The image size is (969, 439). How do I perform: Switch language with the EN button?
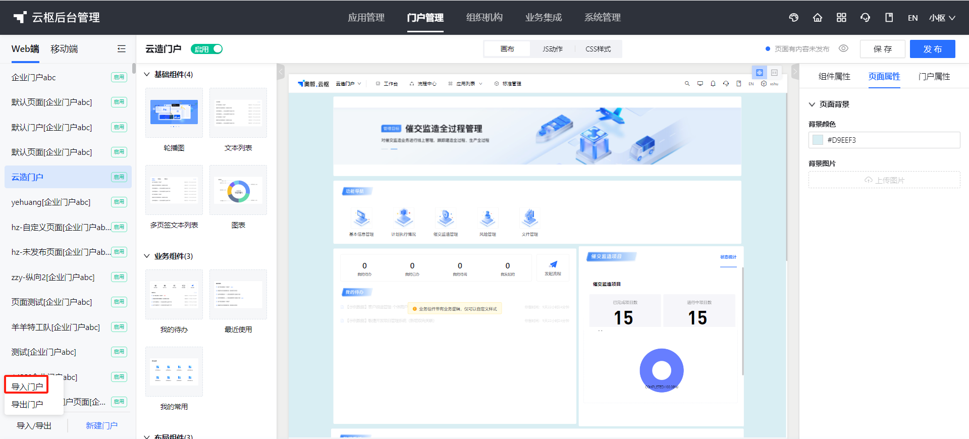coord(912,18)
